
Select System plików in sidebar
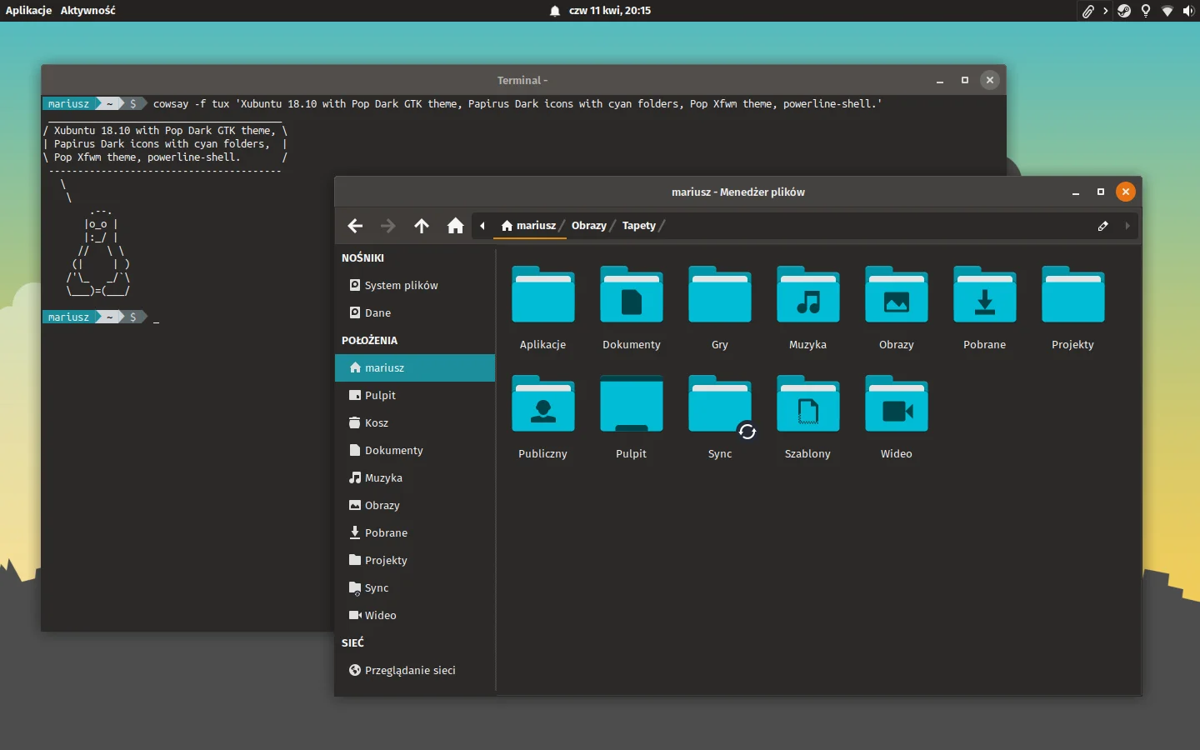click(x=415, y=285)
